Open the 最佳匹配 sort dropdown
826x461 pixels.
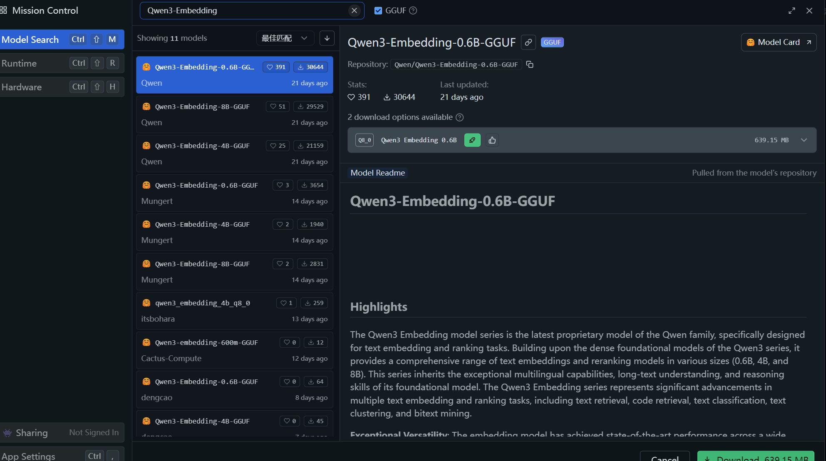click(x=285, y=38)
